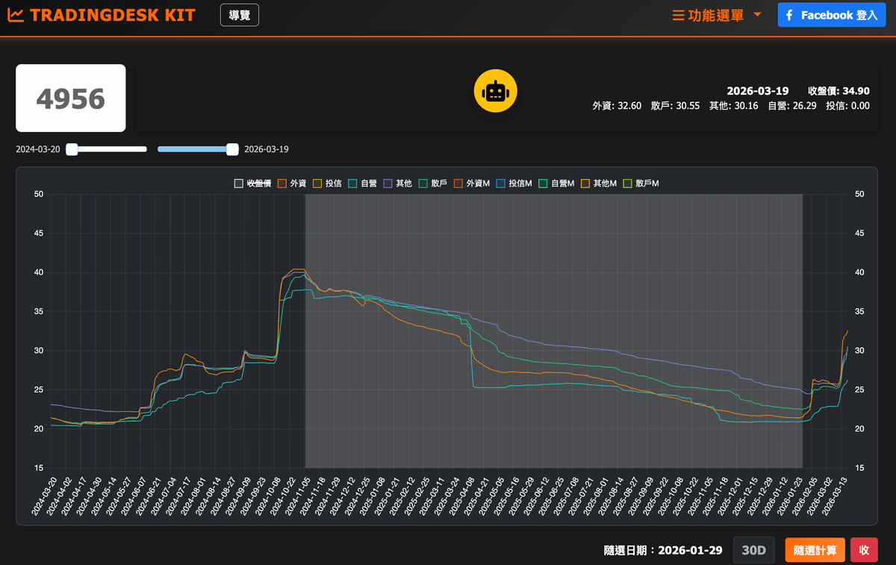This screenshot has width=896, height=565.
Task: Click the Facebook 登入 button
Action: tap(832, 15)
